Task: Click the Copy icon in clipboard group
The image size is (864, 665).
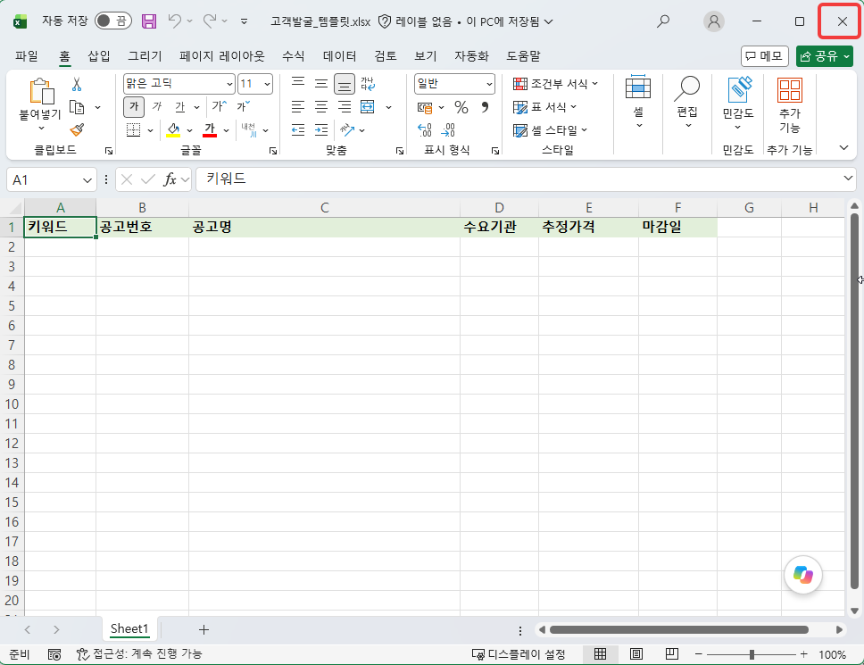Action: coord(77,107)
